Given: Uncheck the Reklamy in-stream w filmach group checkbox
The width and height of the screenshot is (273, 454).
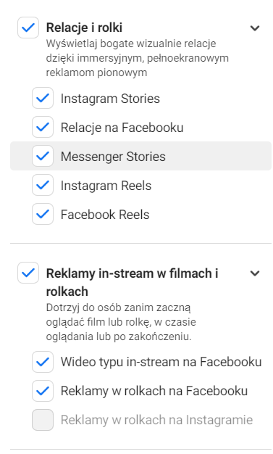Looking at the screenshot, I should point(28,273).
